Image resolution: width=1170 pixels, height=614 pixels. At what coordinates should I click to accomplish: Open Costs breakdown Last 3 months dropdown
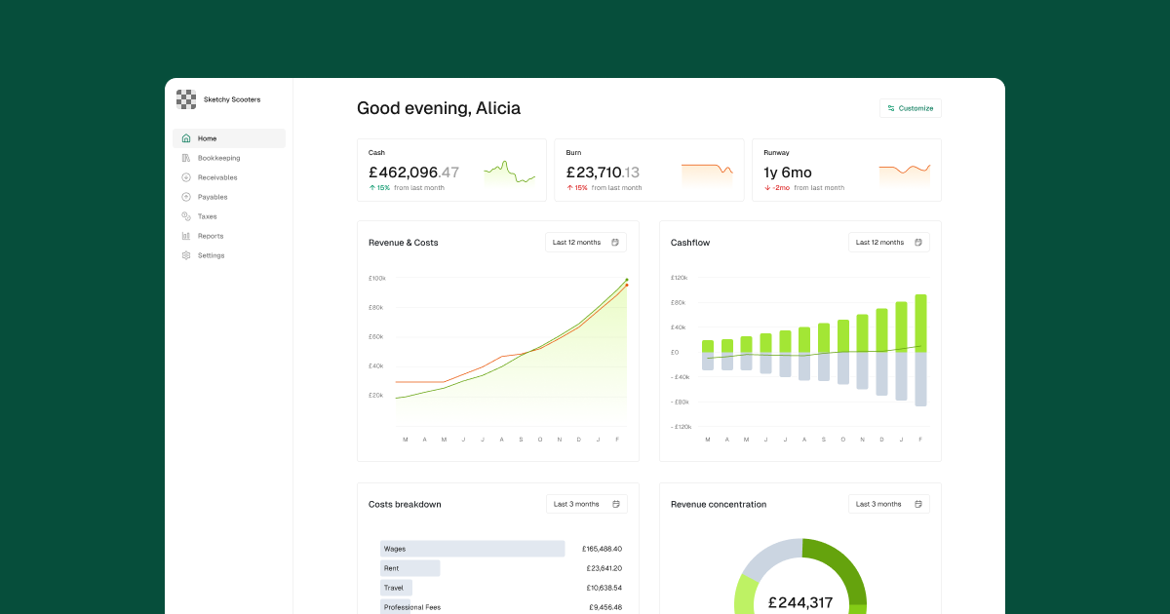[x=586, y=504]
